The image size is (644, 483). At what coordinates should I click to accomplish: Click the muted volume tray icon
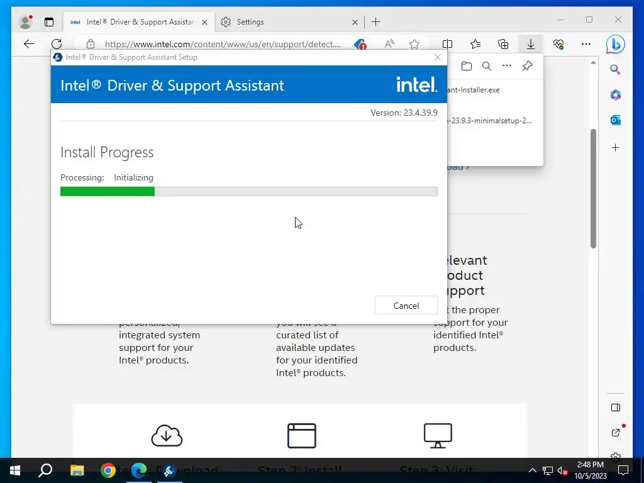563,470
